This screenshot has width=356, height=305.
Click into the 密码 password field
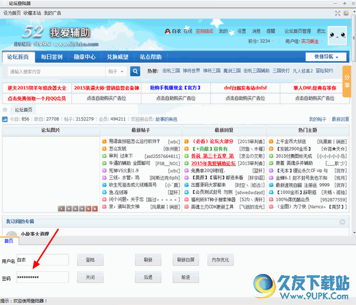click(x=42, y=277)
